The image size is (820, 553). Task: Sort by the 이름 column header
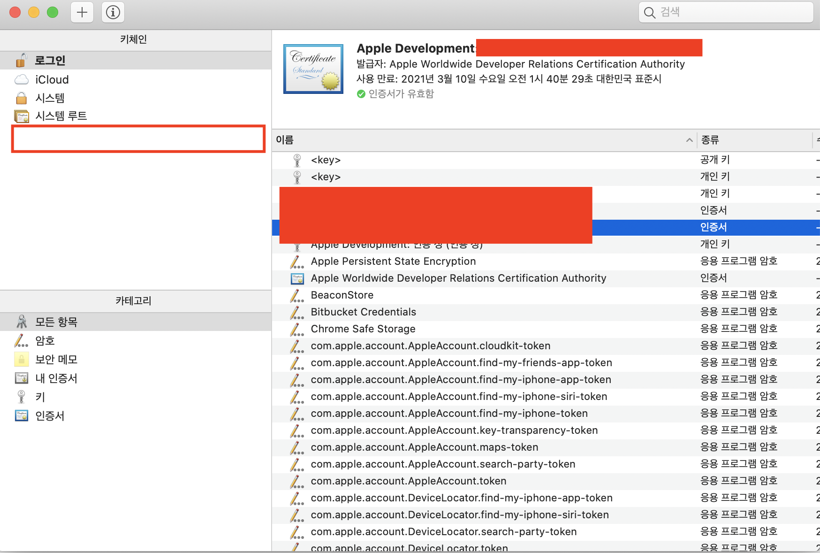484,140
